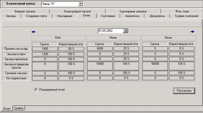Switch to the Калькуляция заказа tab
Screen dimensions: 203x113
pos(77,11)
